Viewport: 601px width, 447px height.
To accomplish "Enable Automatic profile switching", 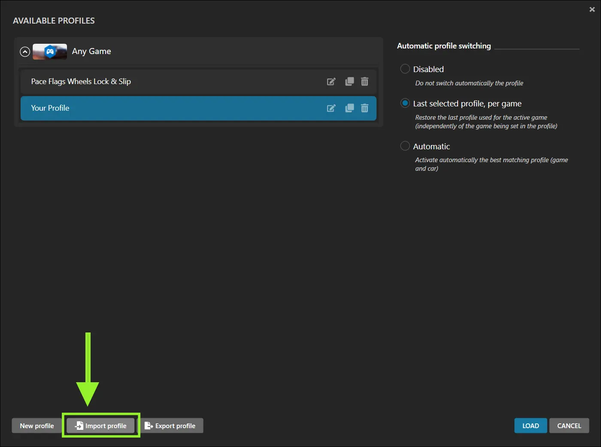I will coord(405,146).
